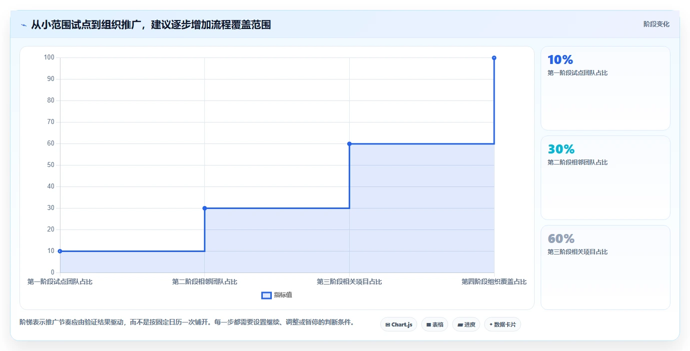Toggle the 指标值 legend swatch

(x=266, y=295)
